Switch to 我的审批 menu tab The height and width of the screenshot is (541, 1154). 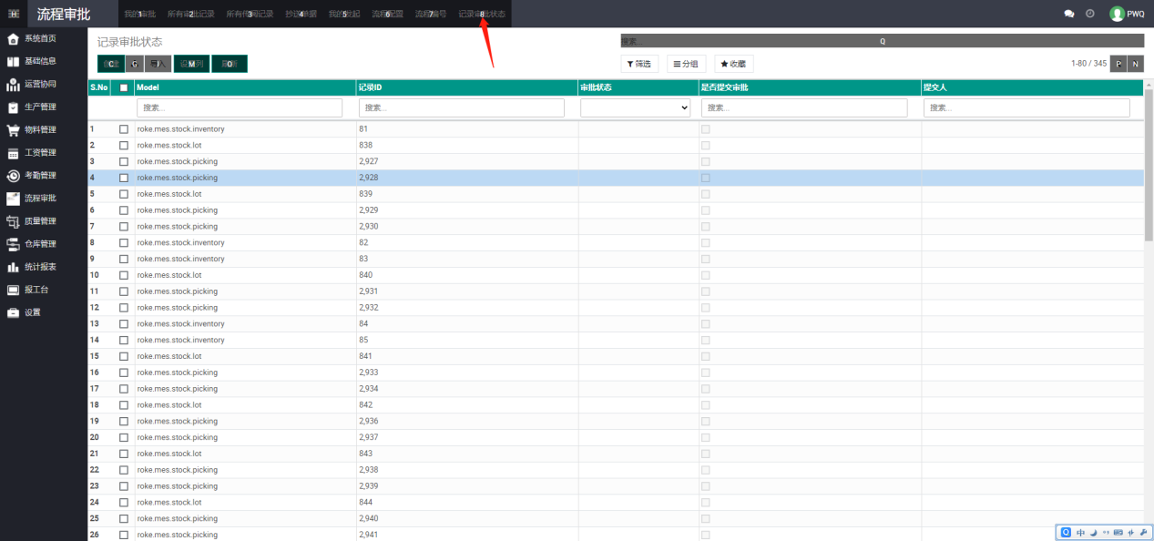(139, 14)
